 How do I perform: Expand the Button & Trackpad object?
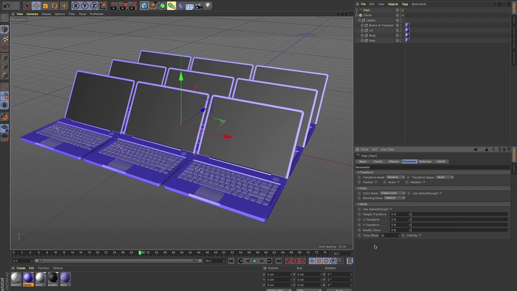coord(362,25)
